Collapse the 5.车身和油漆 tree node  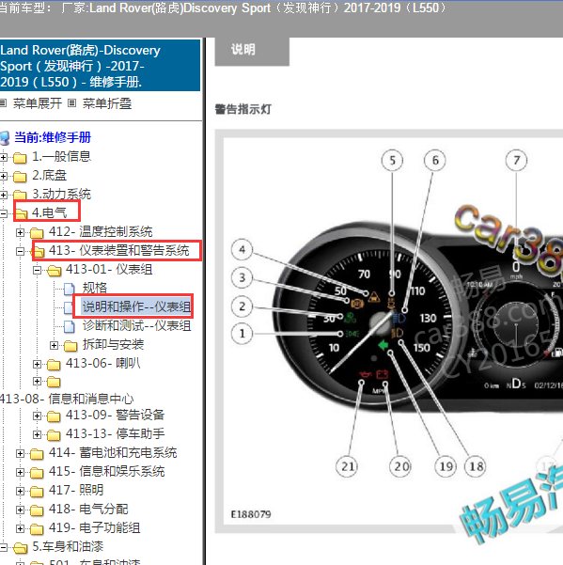(4, 548)
